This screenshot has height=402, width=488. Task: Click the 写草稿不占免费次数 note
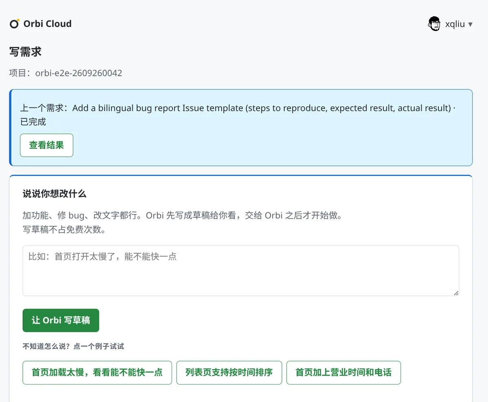(64, 230)
